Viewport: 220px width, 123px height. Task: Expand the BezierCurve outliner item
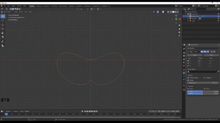coord(188,16)
